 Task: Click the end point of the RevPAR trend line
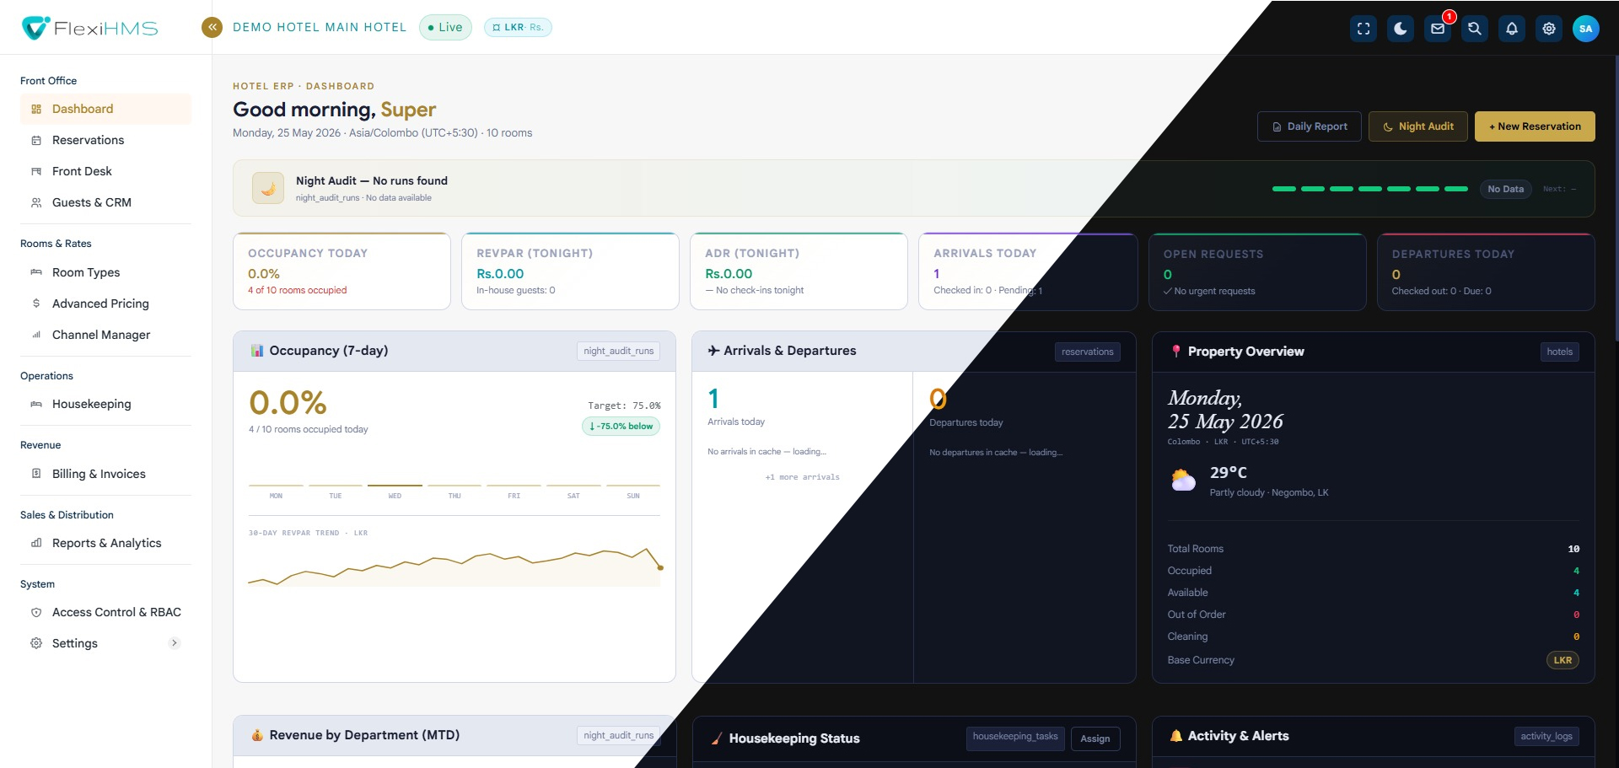(x=660, y=568)
